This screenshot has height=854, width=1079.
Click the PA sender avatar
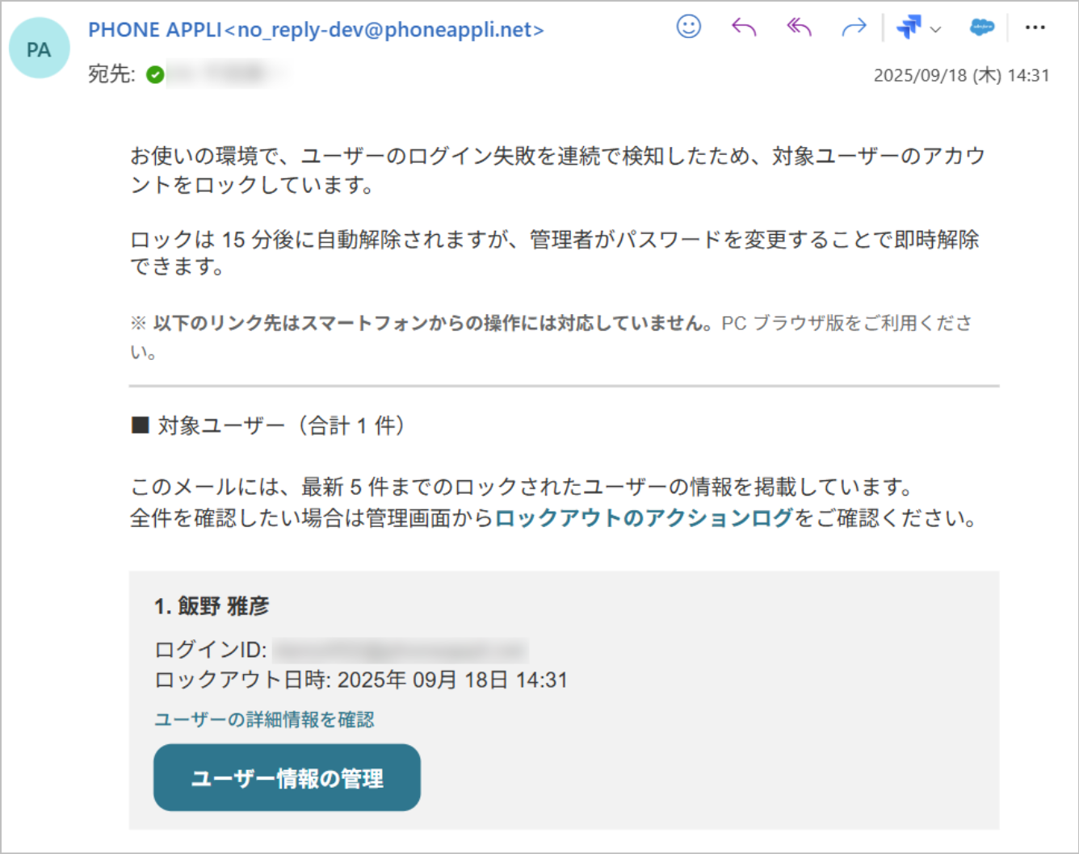point(39,48)
